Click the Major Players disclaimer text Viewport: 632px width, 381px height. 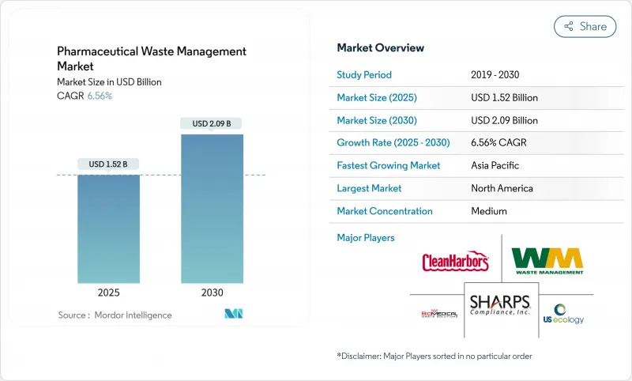pos(434,356)
